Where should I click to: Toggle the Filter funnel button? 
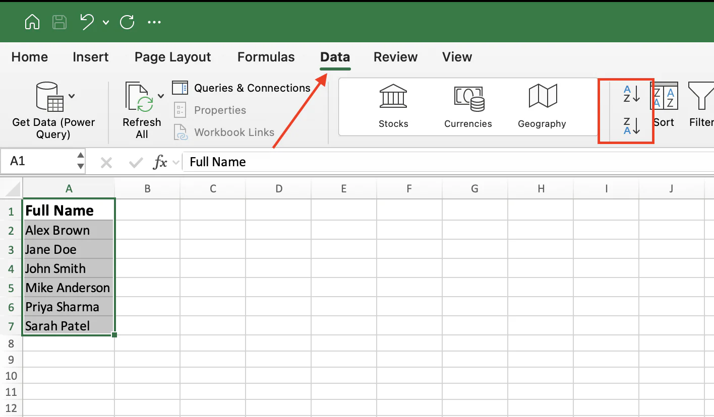click(x=701, y=105)
